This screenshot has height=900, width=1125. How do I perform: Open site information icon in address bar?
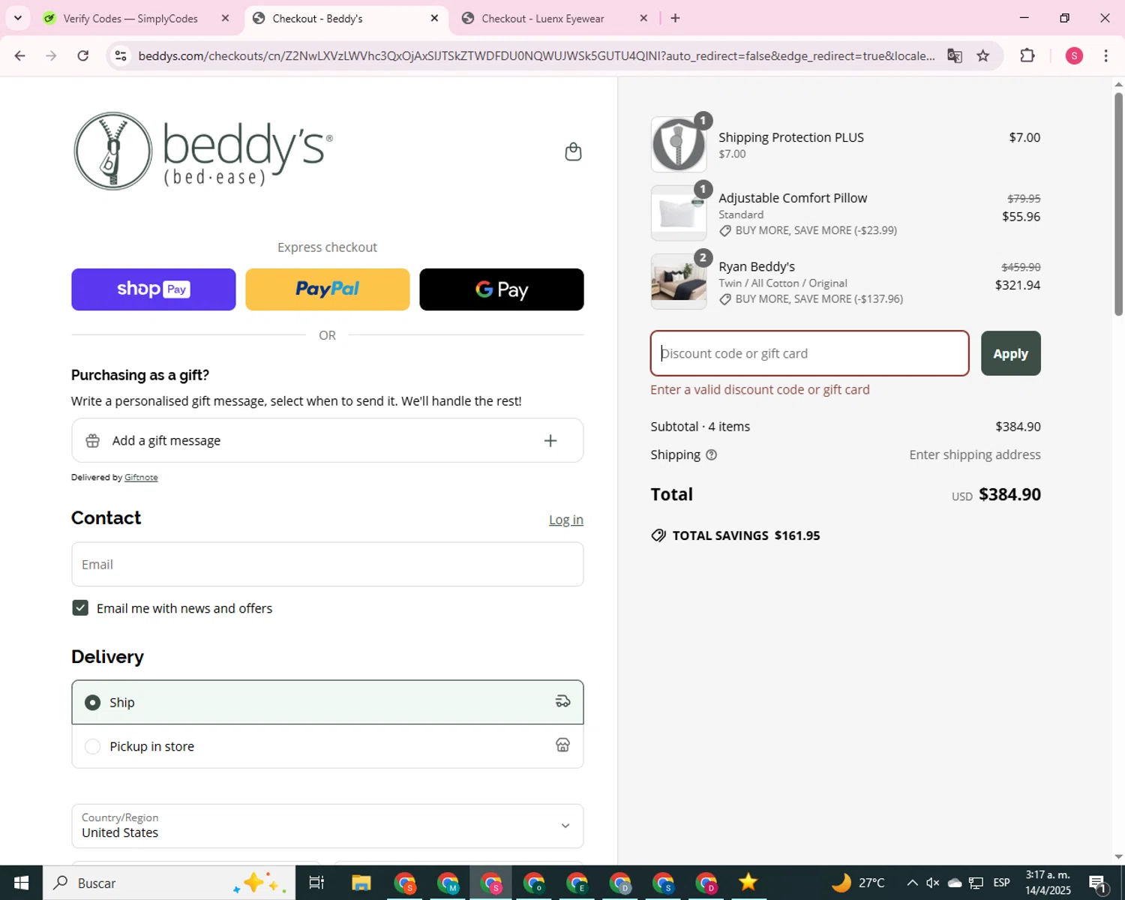(x=121, y=55)
